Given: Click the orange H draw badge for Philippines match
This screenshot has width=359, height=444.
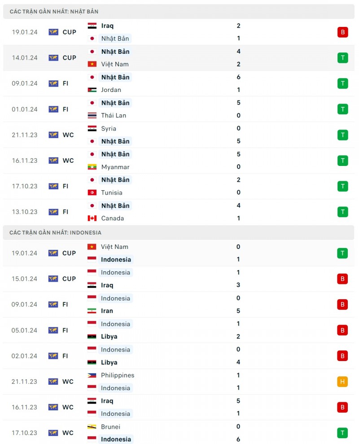Looking at the screenshot, I should [x=343, y=382].
